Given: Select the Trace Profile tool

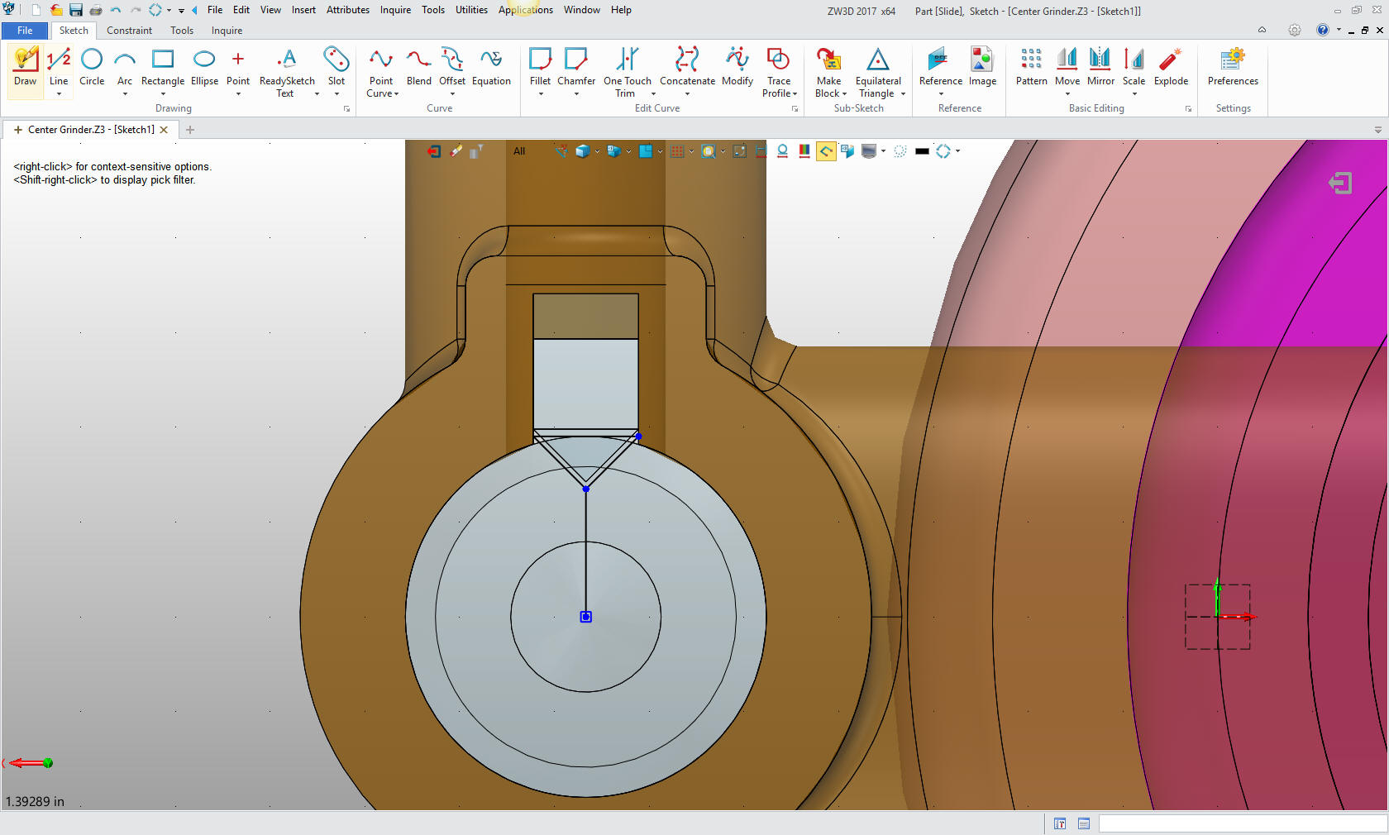Looking at the screenshot, I should [779, 73].
